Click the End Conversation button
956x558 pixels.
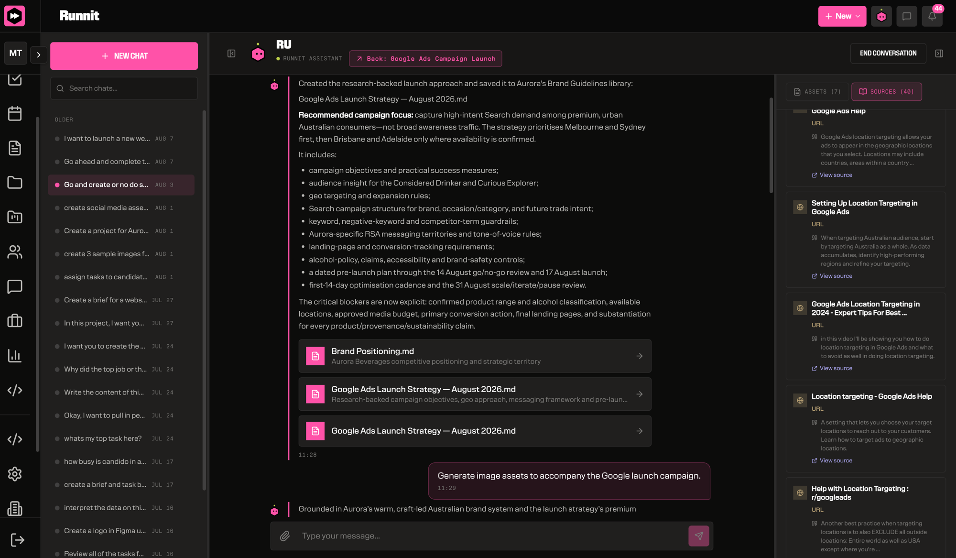pyautogui.click(x=888, y=54)
